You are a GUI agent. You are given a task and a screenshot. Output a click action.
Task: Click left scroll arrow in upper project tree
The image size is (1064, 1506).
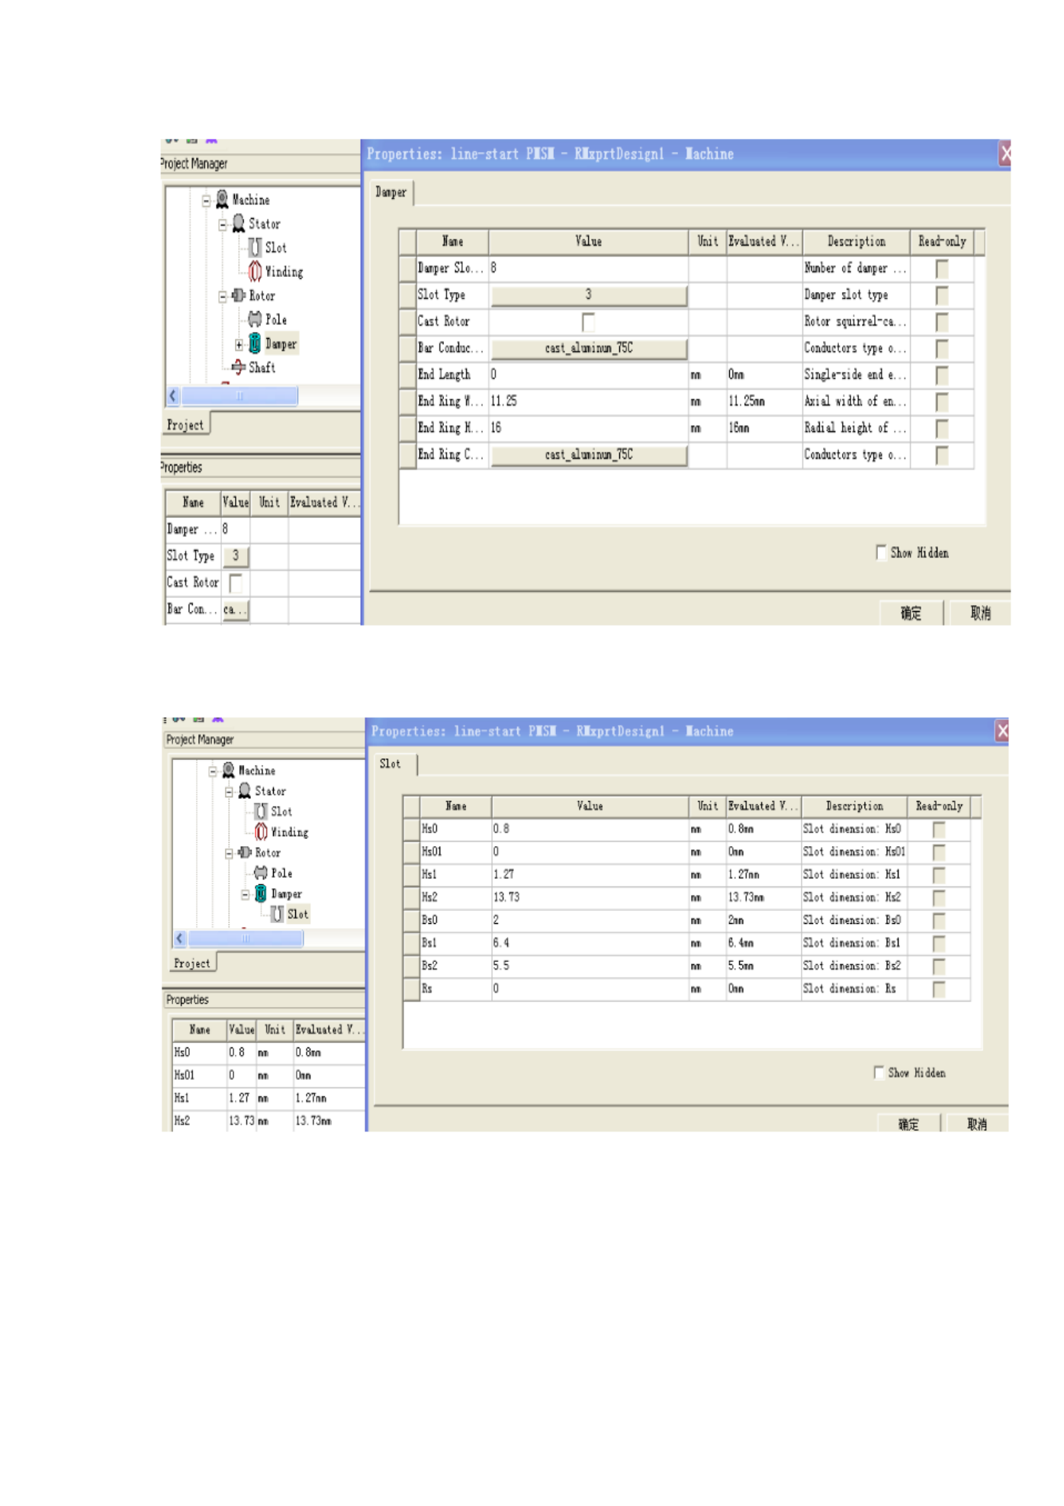pos(173,395)
